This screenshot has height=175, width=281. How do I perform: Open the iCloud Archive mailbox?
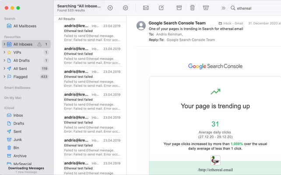point(20,156)
